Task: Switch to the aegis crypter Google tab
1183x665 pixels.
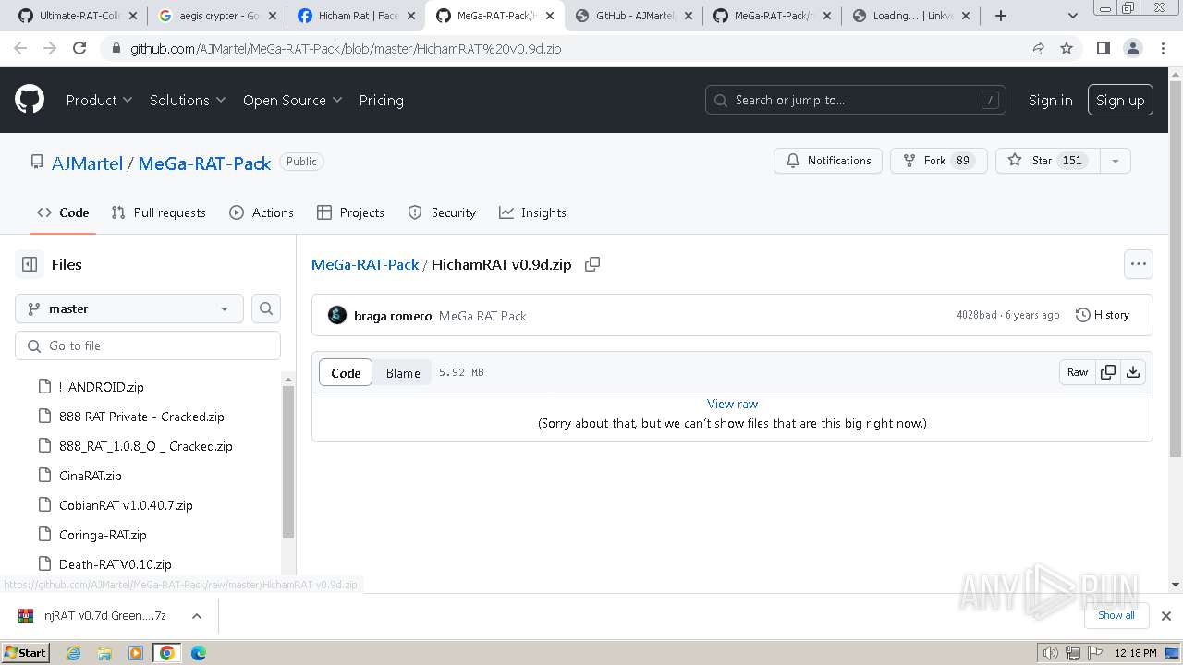Action: pyautogui.click(x=216, y=16)
